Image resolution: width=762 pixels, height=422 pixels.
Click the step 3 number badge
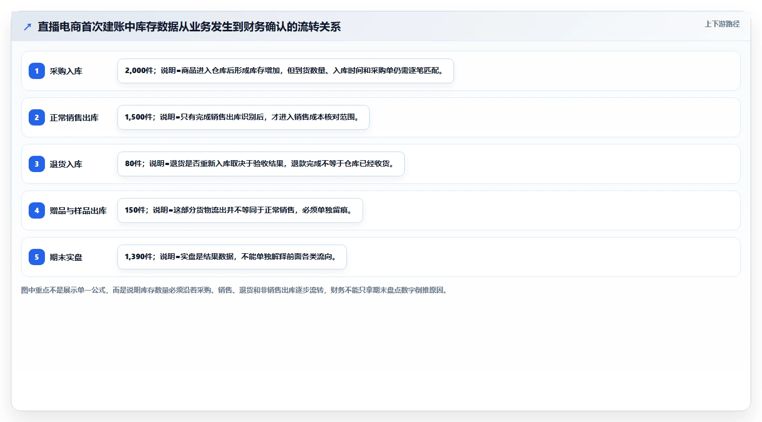37,164
